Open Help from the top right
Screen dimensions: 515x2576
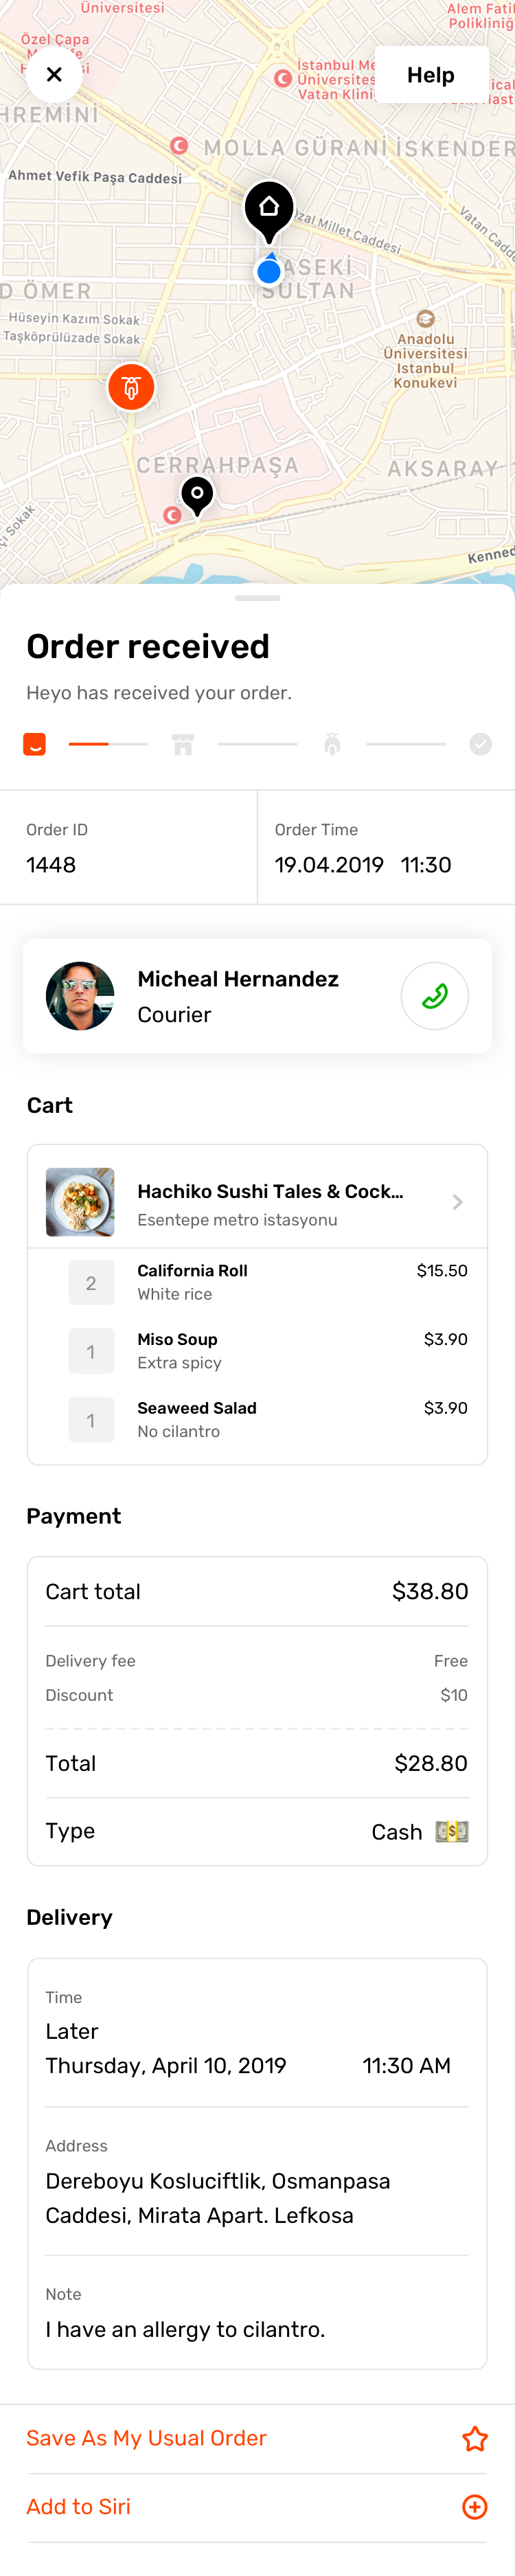431,74
